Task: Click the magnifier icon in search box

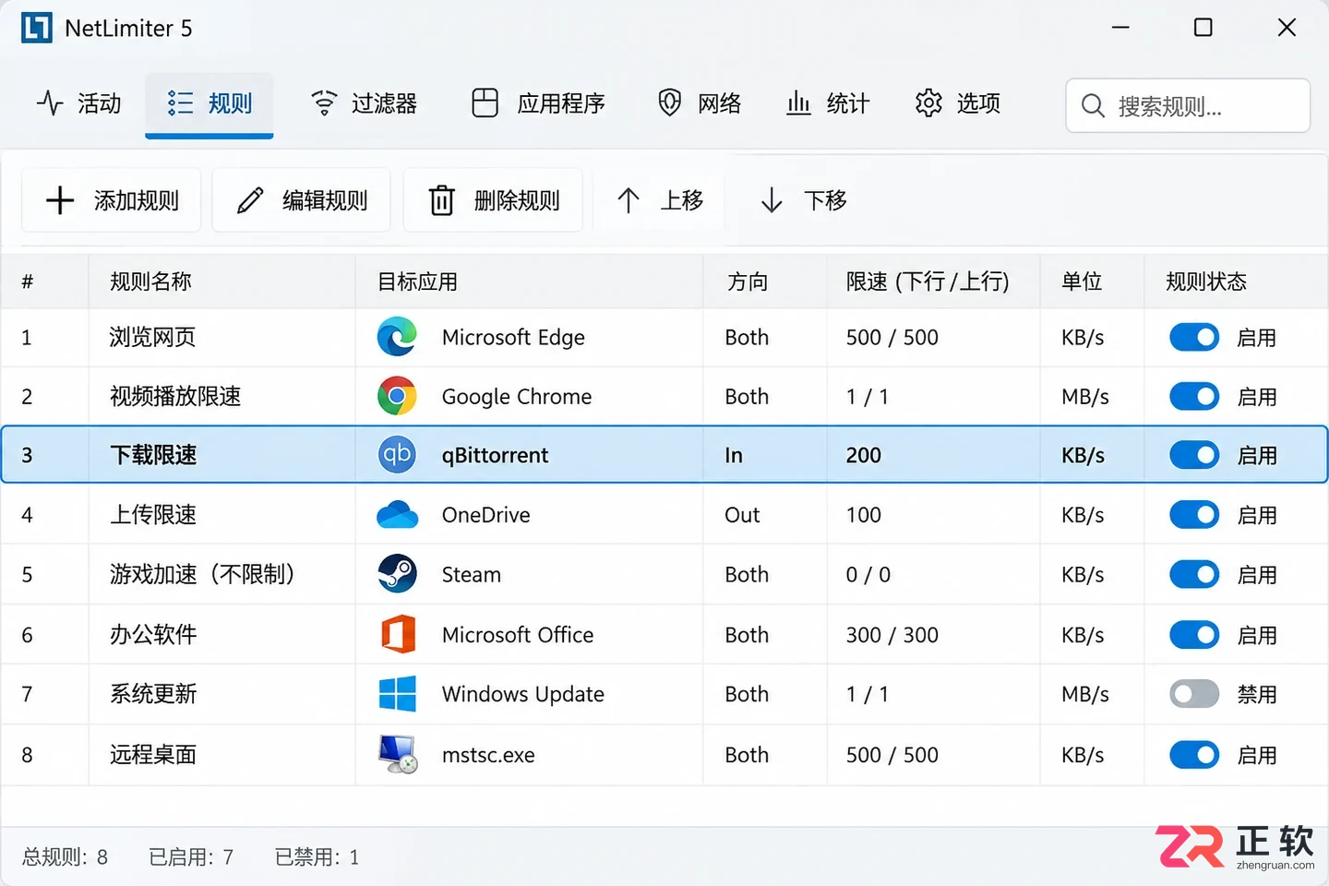Action: [1093, 106]
